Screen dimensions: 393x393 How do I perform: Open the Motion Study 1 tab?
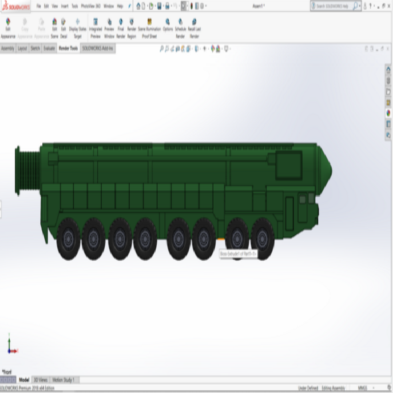(63, 380)
